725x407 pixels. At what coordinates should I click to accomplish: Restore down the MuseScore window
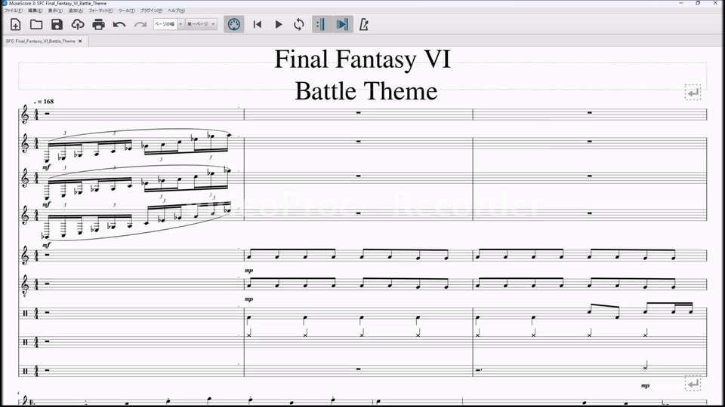point(698,3)
